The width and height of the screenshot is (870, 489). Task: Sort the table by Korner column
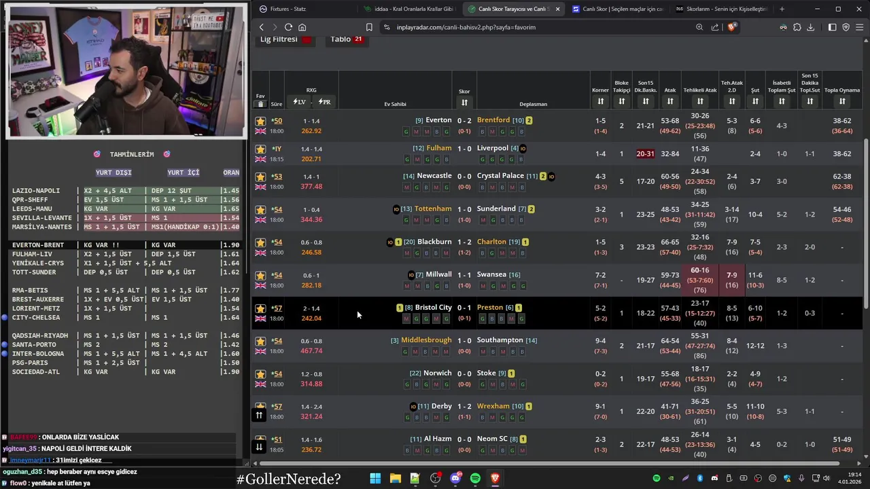(x=601, y=101)
